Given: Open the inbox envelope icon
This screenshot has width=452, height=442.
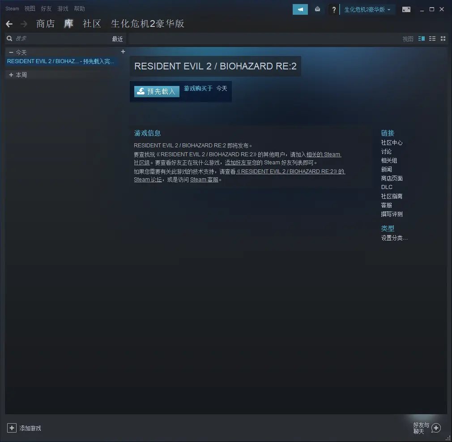Looking at the screenshot, I should [x=317, y=9].
